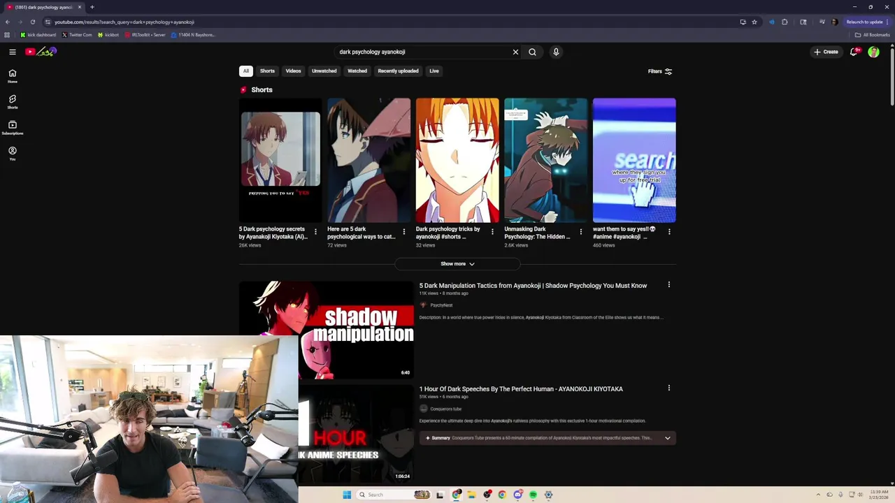Open Shorts in the left sidebar
895x503 pixels.
point(13,102)
